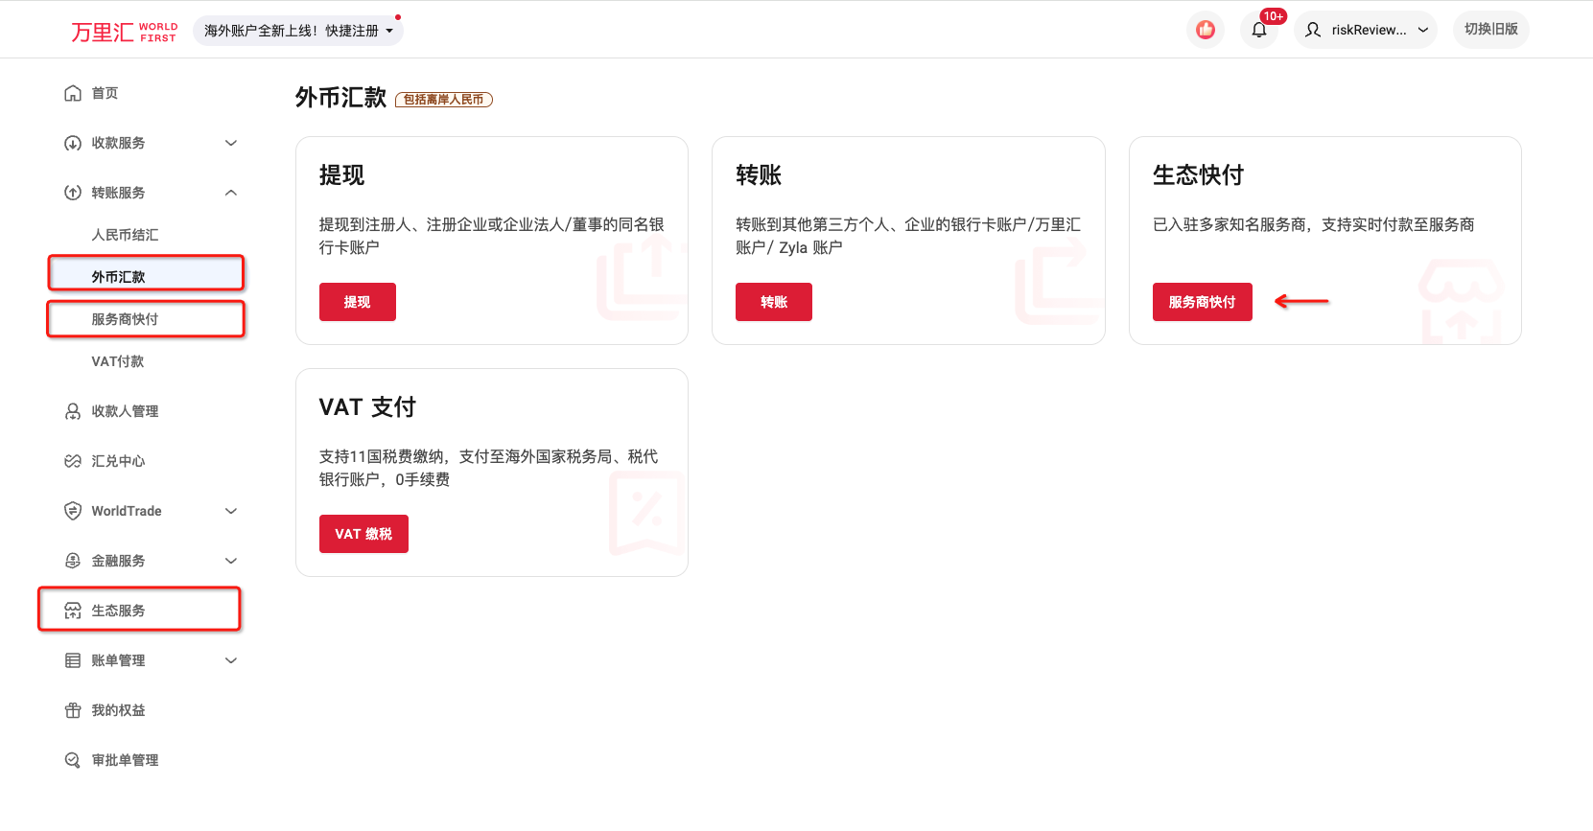The height and width of the screenshot is (831, 1593).
Task: Expand the 收款服务 menu chevron
Action: tap(230, 143)
